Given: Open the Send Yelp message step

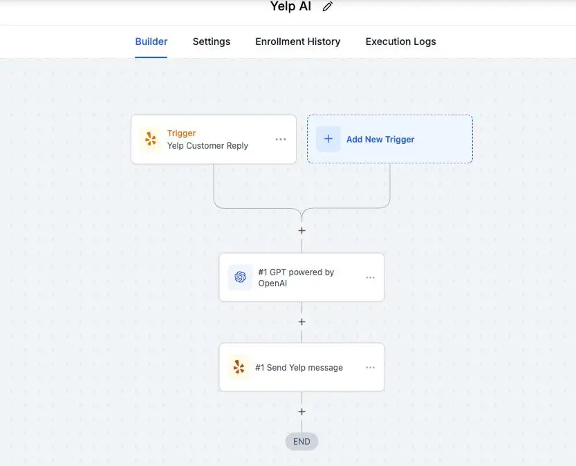Looking at the screenshot, I should (x=299, y=367).
